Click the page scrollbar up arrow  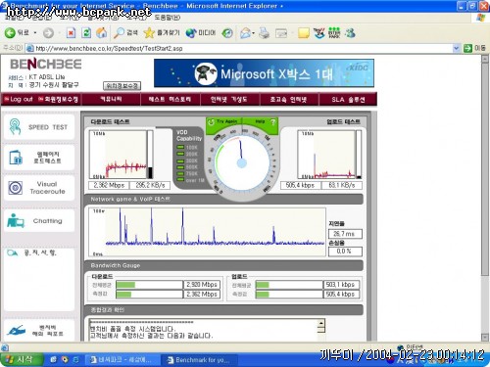click(485, 60)
